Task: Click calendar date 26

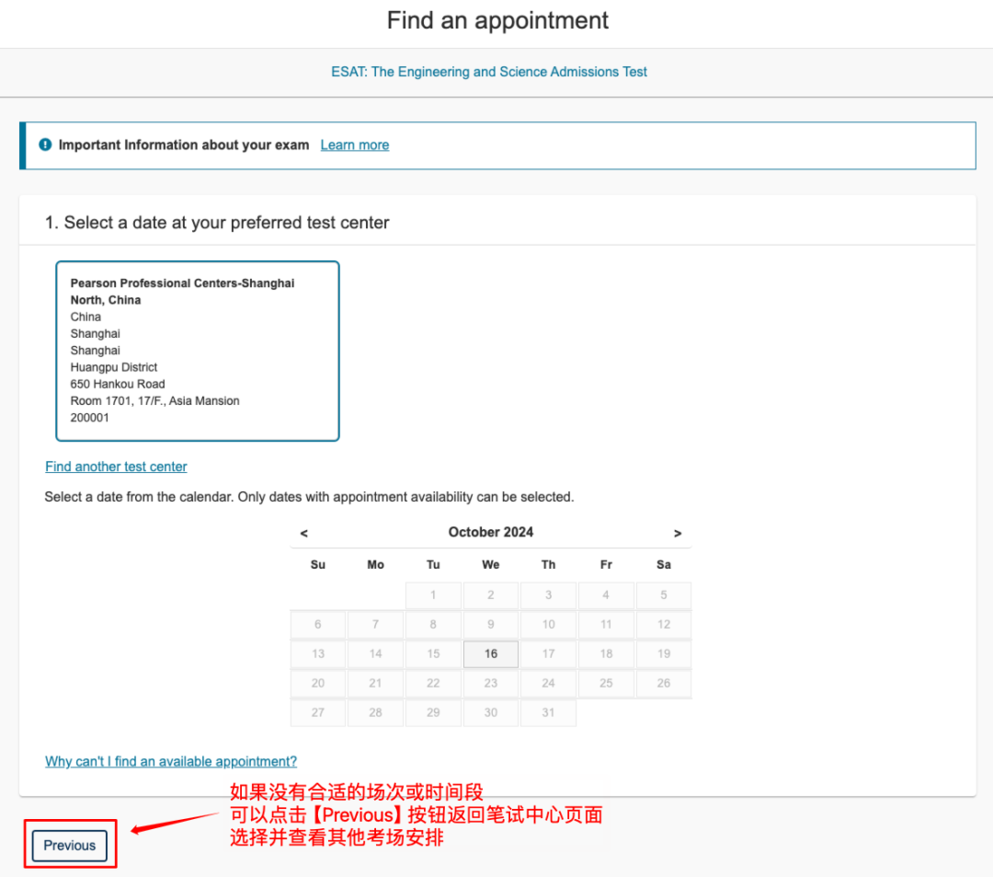Action: click(664, 683)
